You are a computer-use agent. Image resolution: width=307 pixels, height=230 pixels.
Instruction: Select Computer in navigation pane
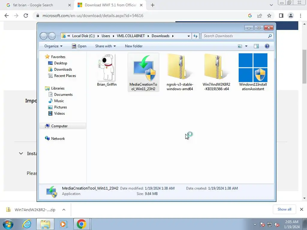click(x=59, y=126)
